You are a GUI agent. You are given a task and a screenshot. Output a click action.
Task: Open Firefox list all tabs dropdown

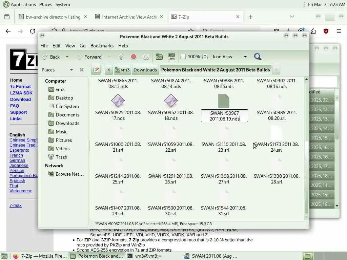click(292, 17)
